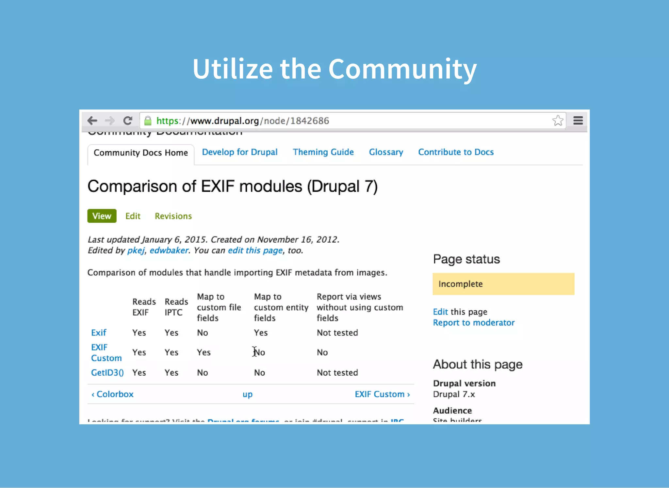Click the up navigation link
This screenshot has height=488, width=669.
pos(247,394)
